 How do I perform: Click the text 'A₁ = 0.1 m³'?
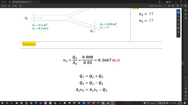click(x=40, y=25)
